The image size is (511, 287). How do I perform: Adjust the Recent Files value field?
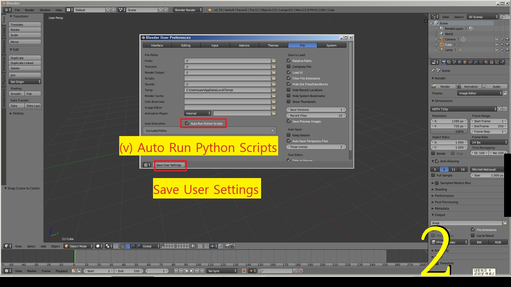tap(316, 115)
